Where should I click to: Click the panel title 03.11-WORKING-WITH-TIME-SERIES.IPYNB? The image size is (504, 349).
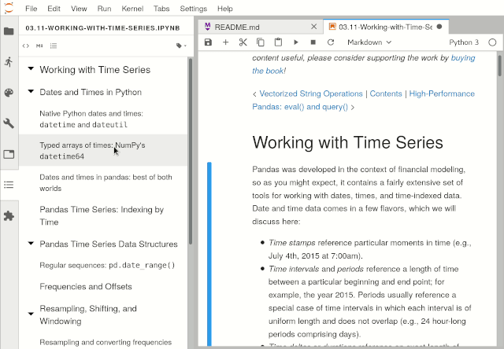click(102, 28)
